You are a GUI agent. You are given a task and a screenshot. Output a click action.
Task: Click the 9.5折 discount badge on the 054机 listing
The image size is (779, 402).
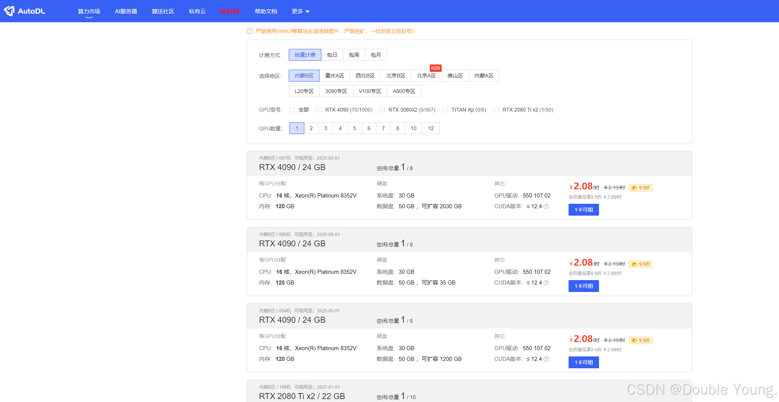pyautogui.click(x=641, y=340)
